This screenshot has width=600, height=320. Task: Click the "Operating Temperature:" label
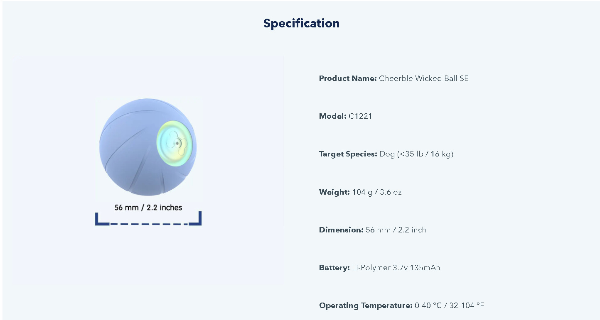tap(366, 305)
